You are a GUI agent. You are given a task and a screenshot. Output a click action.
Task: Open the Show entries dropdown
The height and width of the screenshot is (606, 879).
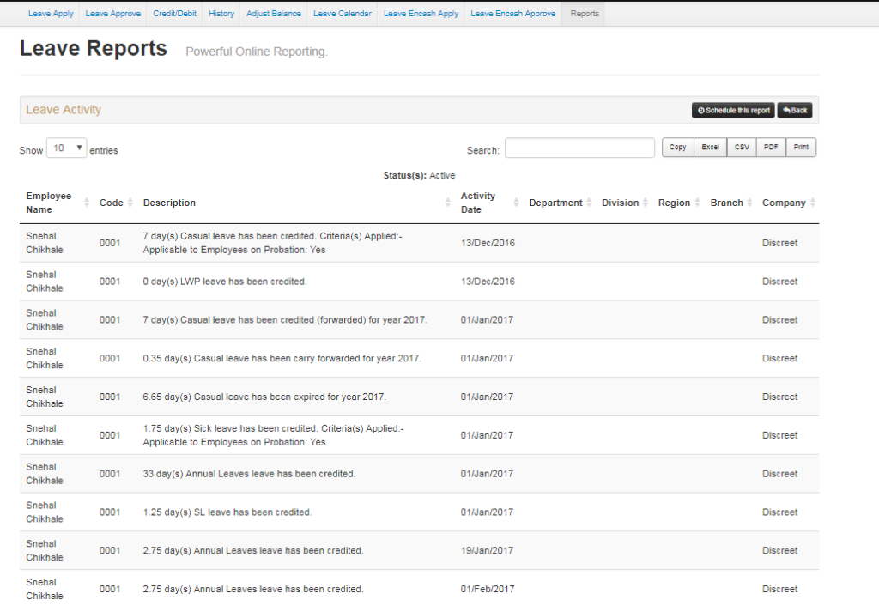coord(66,148)
